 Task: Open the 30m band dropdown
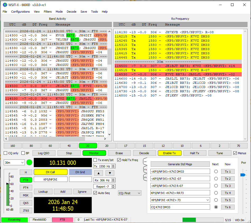pos(15,163)
